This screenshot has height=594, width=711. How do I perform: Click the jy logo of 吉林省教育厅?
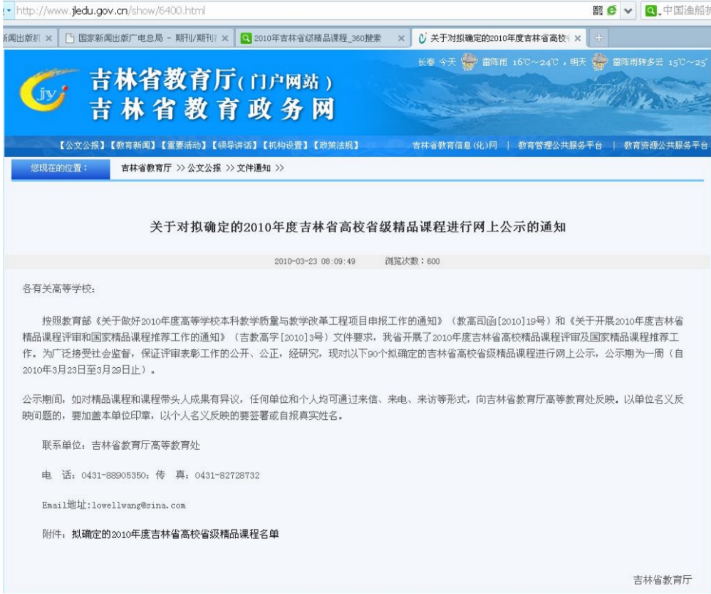[x=44, y=92]
